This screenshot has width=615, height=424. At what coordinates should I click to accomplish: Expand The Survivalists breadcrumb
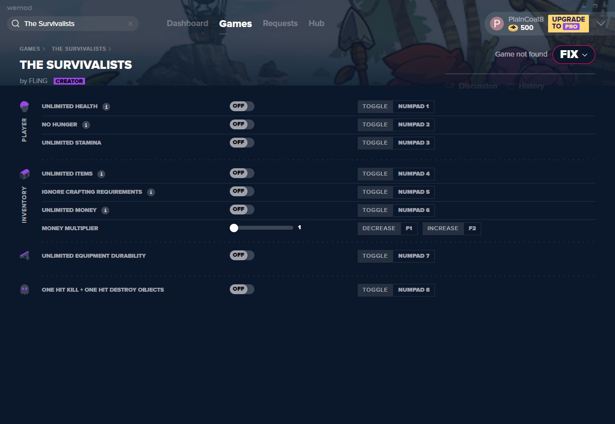[x=79, y=49]
